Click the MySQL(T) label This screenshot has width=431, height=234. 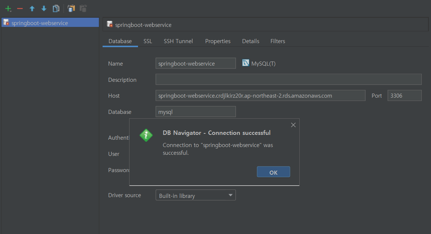[x=263, y=64]
